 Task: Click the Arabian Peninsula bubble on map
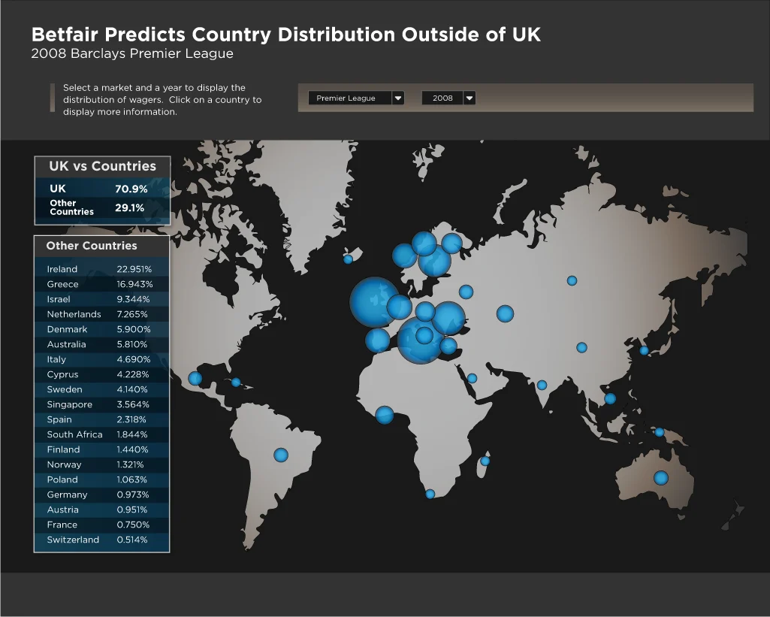[472, 378]
